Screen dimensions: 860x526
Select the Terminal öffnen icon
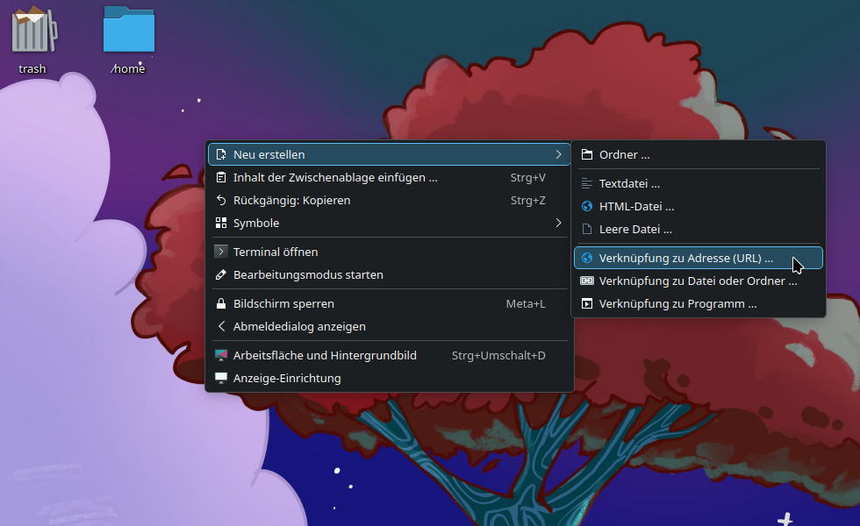219,252
